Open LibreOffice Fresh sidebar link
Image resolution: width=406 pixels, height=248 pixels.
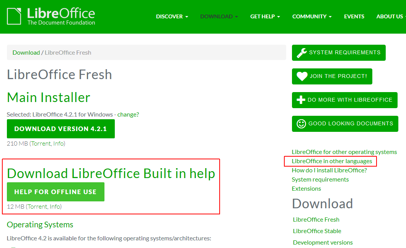point(316,220)
